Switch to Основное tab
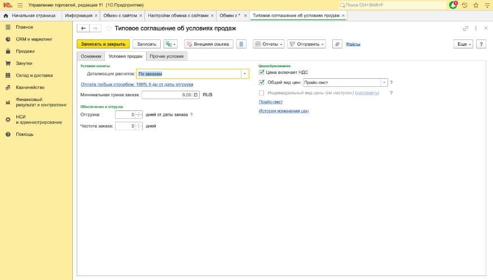The image size is (493, 280). pyautogui.click(x=91, y=56)
